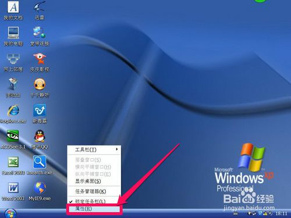Select the 我的电脑 desktop icon

13,36
